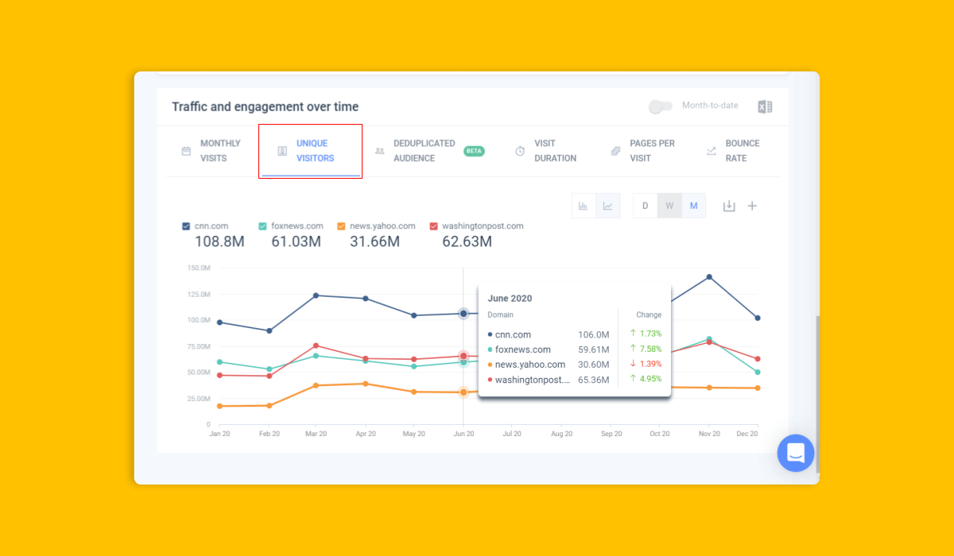Open the Monthly Visits tab

pyautogui.click(x=211, y=151)
